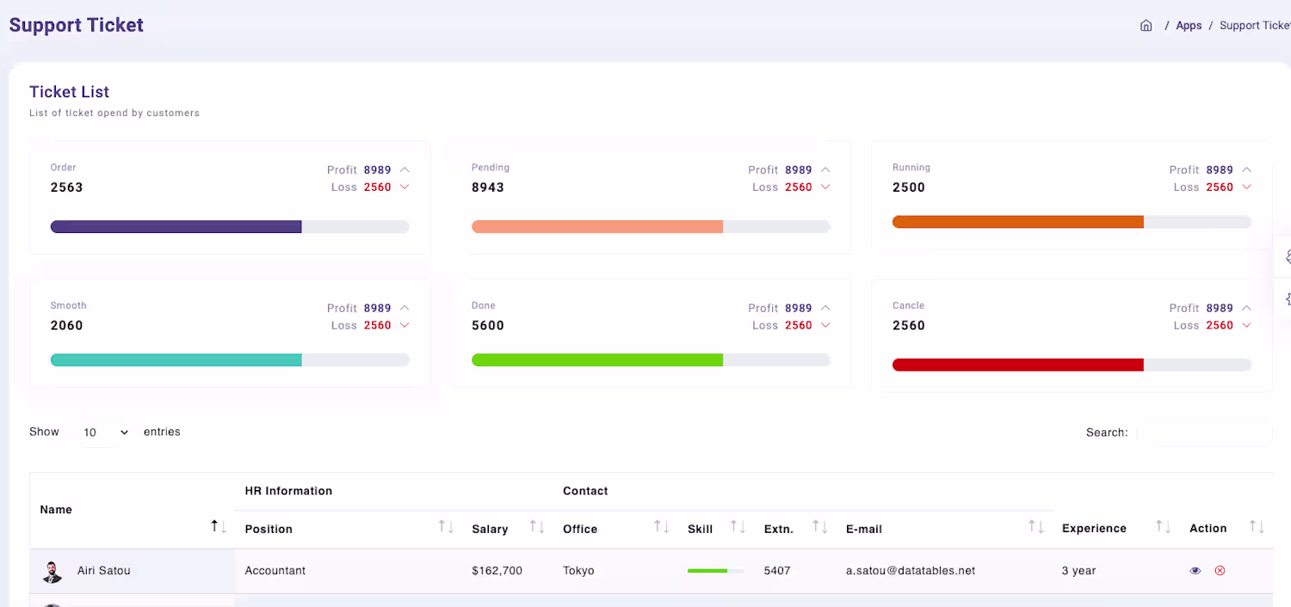Open Apps in the breadcrumb
This screenshot has height=607, width=1291.
(1189, 26)
